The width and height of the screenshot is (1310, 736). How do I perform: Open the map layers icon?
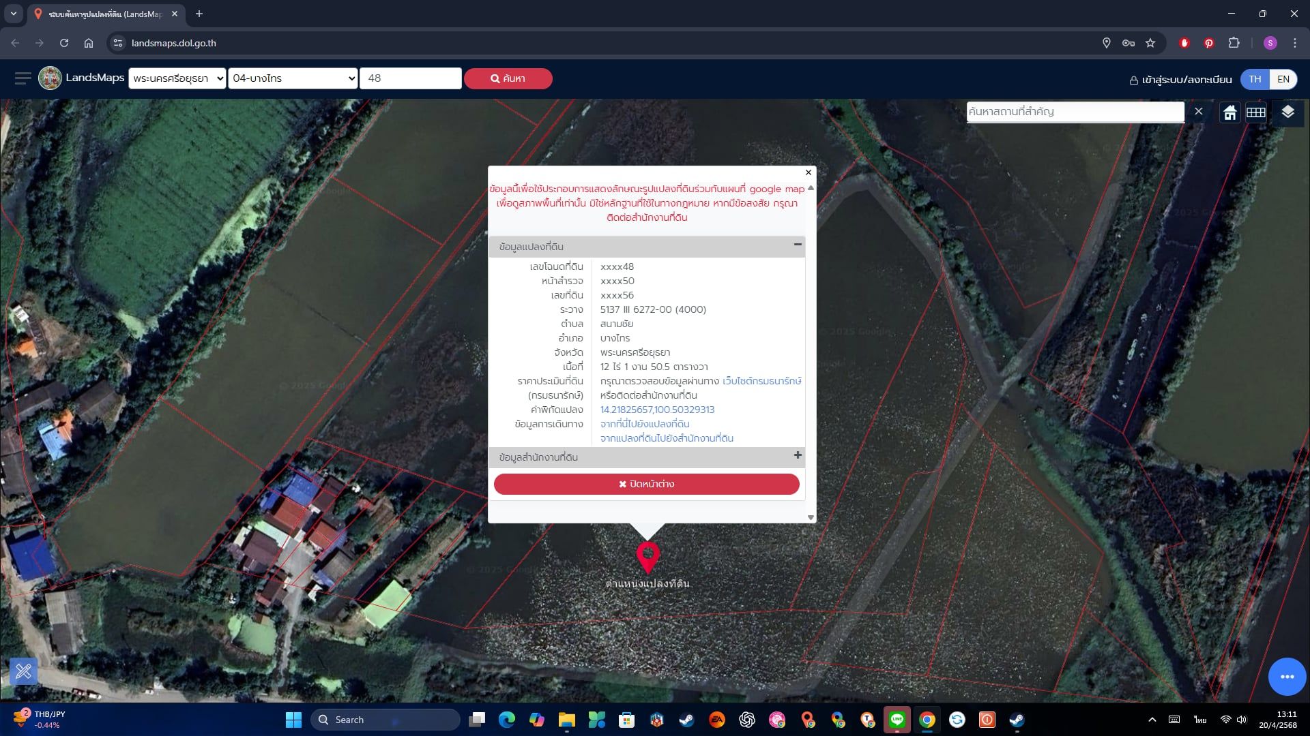pyautogui.click(x=1287, y=112)
